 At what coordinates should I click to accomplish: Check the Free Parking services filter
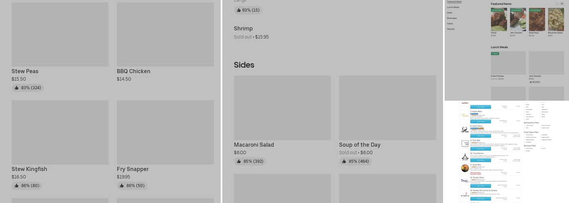[525, 148]
